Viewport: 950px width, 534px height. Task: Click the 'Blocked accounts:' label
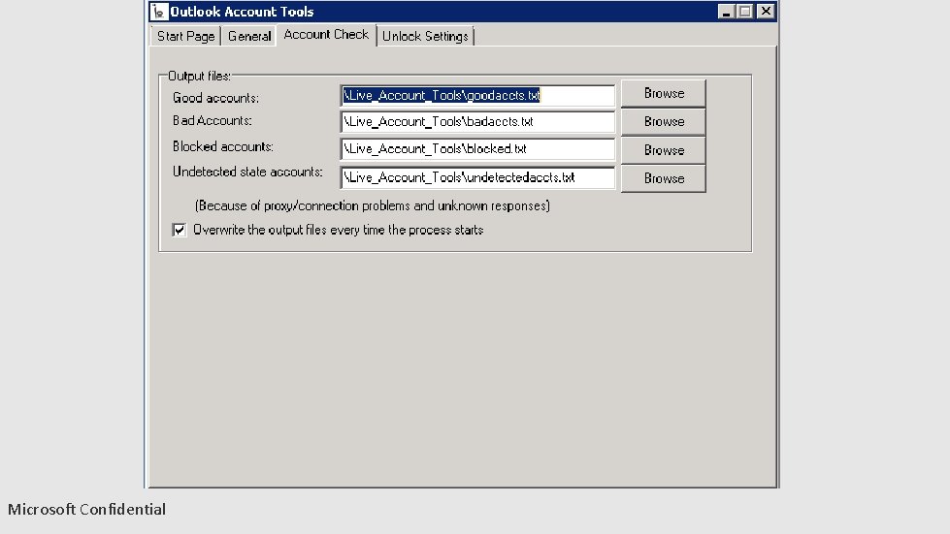pos(223,147)
